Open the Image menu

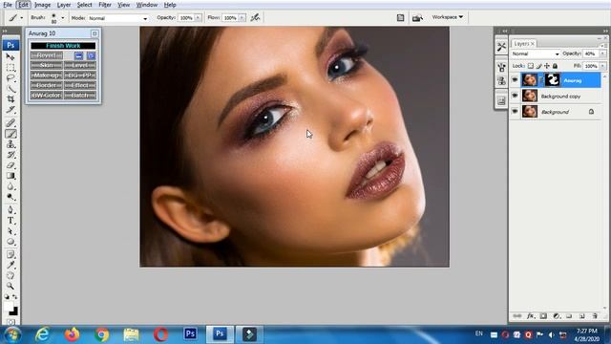(42, 5)
